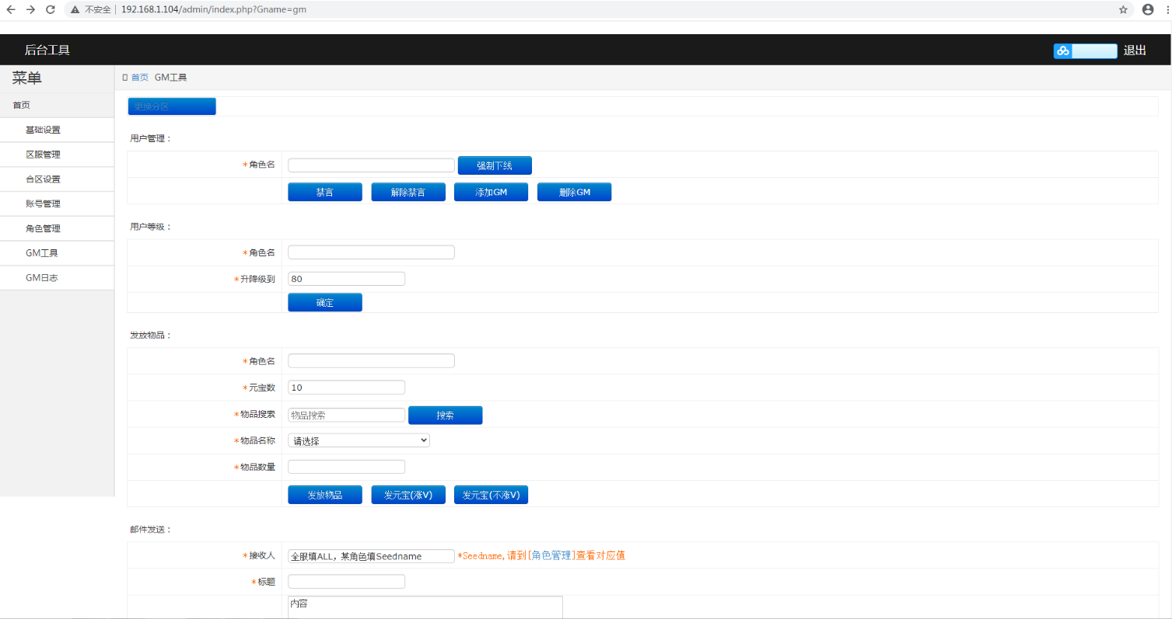
Task: Expand the 物品名称 请选择 dropdown
Action: point(359,440)
